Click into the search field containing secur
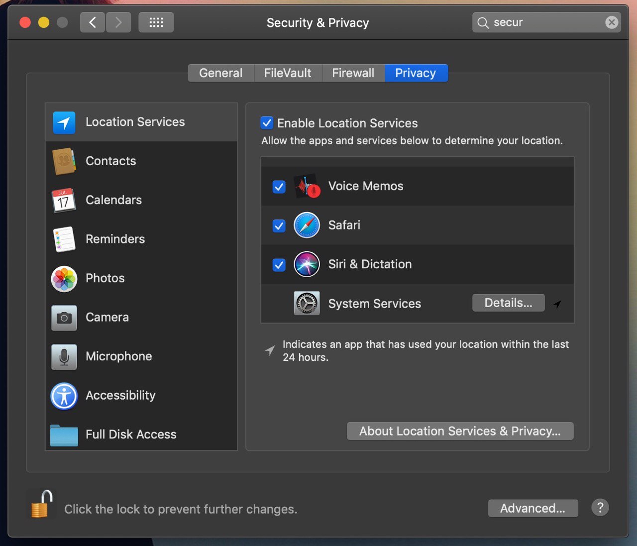Viewport: 637px width, 546px height. coord(546,22)
